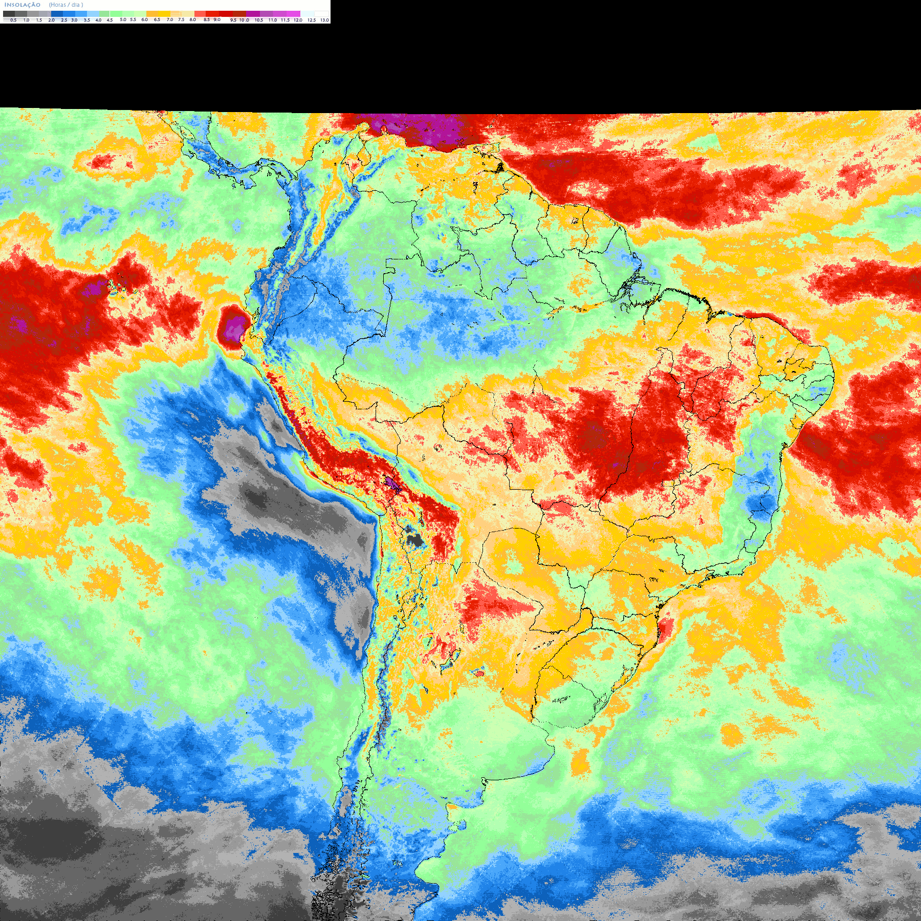Click the 8.0 legend value
921x921 pixels.
click(x=193, y=19)
